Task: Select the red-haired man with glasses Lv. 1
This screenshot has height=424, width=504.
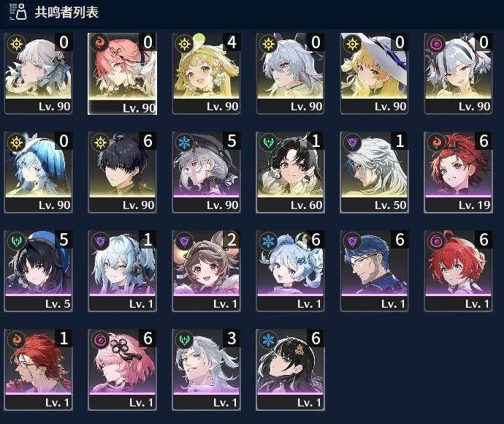Action: click(38, 370)
